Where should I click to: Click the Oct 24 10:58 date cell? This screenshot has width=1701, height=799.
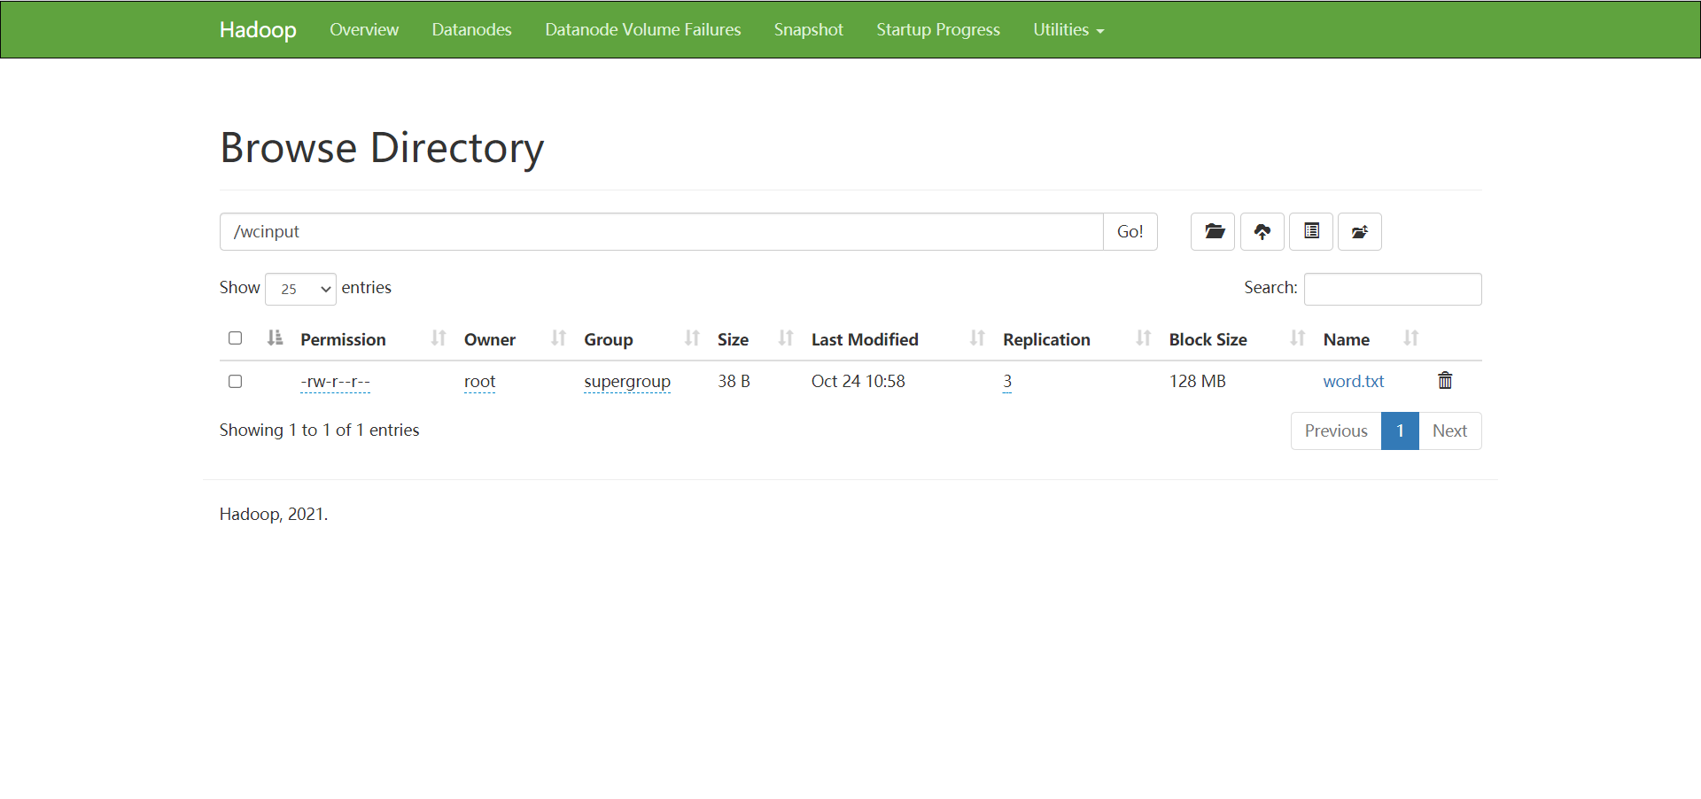click(858, 381)
